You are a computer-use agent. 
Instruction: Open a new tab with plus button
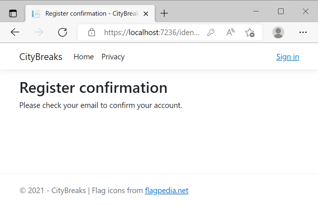pyautogui.click(x=164, y=13)
